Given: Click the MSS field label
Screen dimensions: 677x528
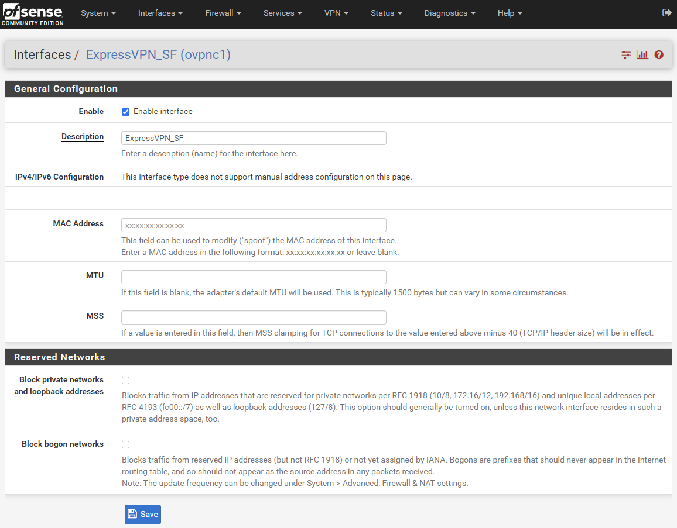Looking at the screenshot, I should pyautogui.click(x=95, y=316).
